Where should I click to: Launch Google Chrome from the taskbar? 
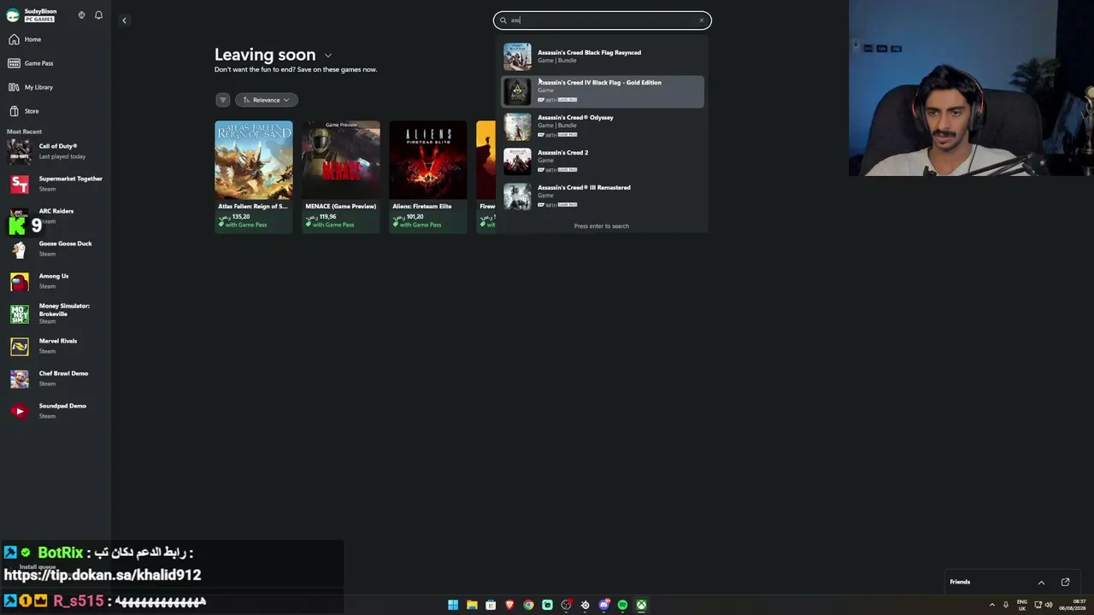tap(528, 606)
